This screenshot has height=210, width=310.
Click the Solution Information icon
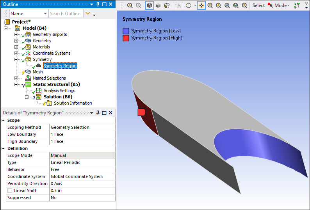pos(49,103)
